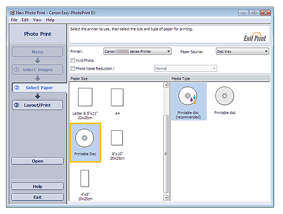Image resolution: width=283 pixels, height=214 pixels.
Task: Click the Paper Size column header
Action: click(119, 78)
